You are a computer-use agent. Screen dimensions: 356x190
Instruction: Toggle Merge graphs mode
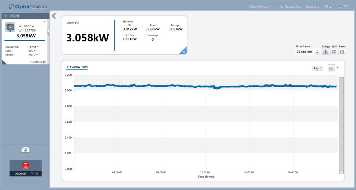click(x=325, y=52)
